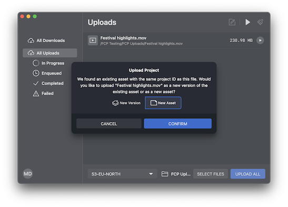Start all uploads with header play icon
Screen dimensions: 288x207
coord(247,22)
